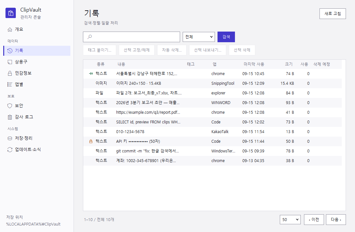
Task: Click the refresh icon beside 업데이트·소식
Action: pos(10,150)
